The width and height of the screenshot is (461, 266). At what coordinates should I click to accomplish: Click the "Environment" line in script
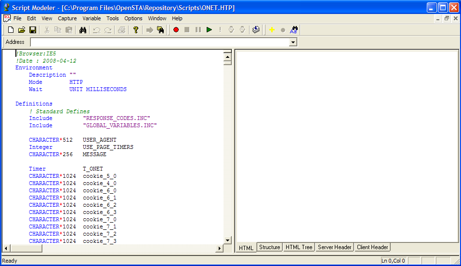34,67
